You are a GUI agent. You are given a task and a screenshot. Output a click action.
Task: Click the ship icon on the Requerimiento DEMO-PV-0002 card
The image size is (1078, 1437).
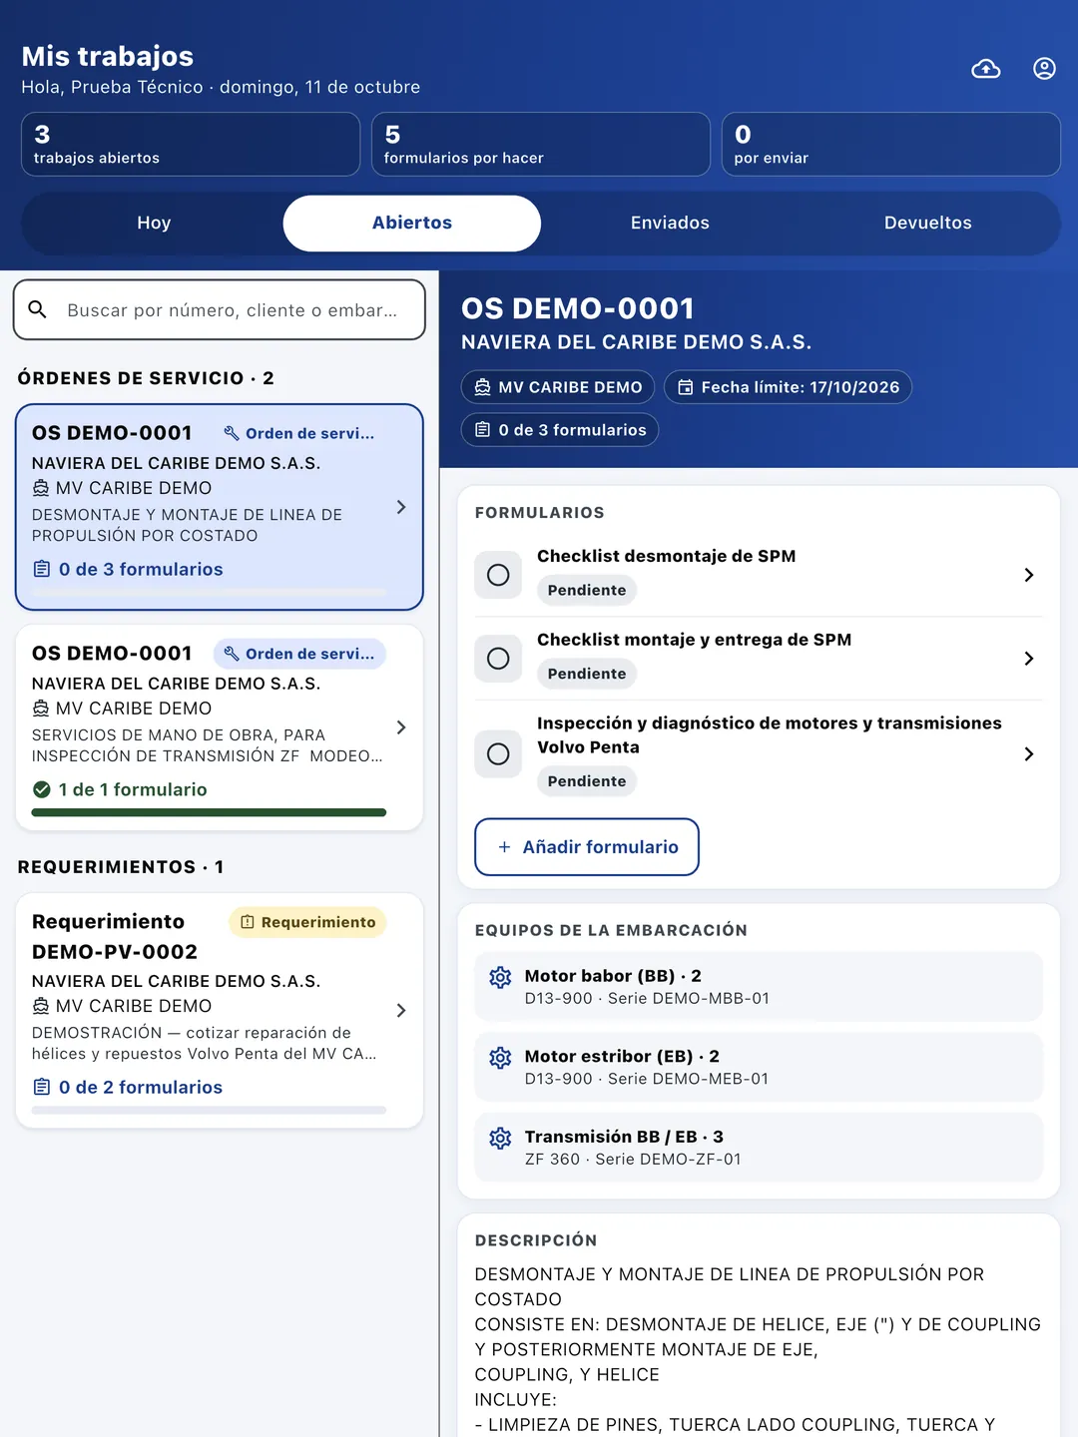tap(41, 1006)
